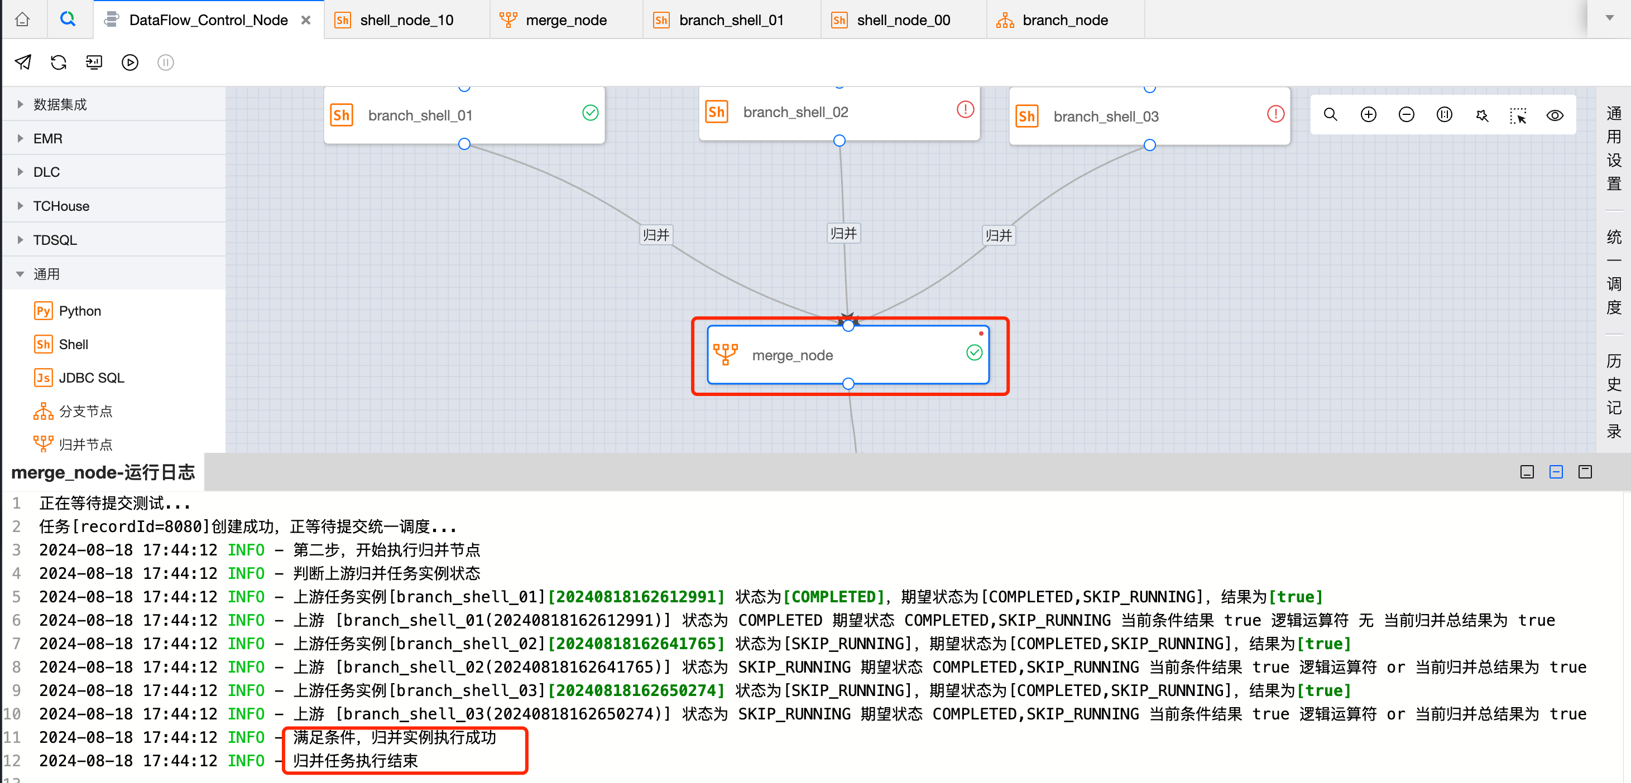Click the canvas search magnifier icon
Screen dimensions: 1631x783
pyautogui.click(x=1330, y=114)
